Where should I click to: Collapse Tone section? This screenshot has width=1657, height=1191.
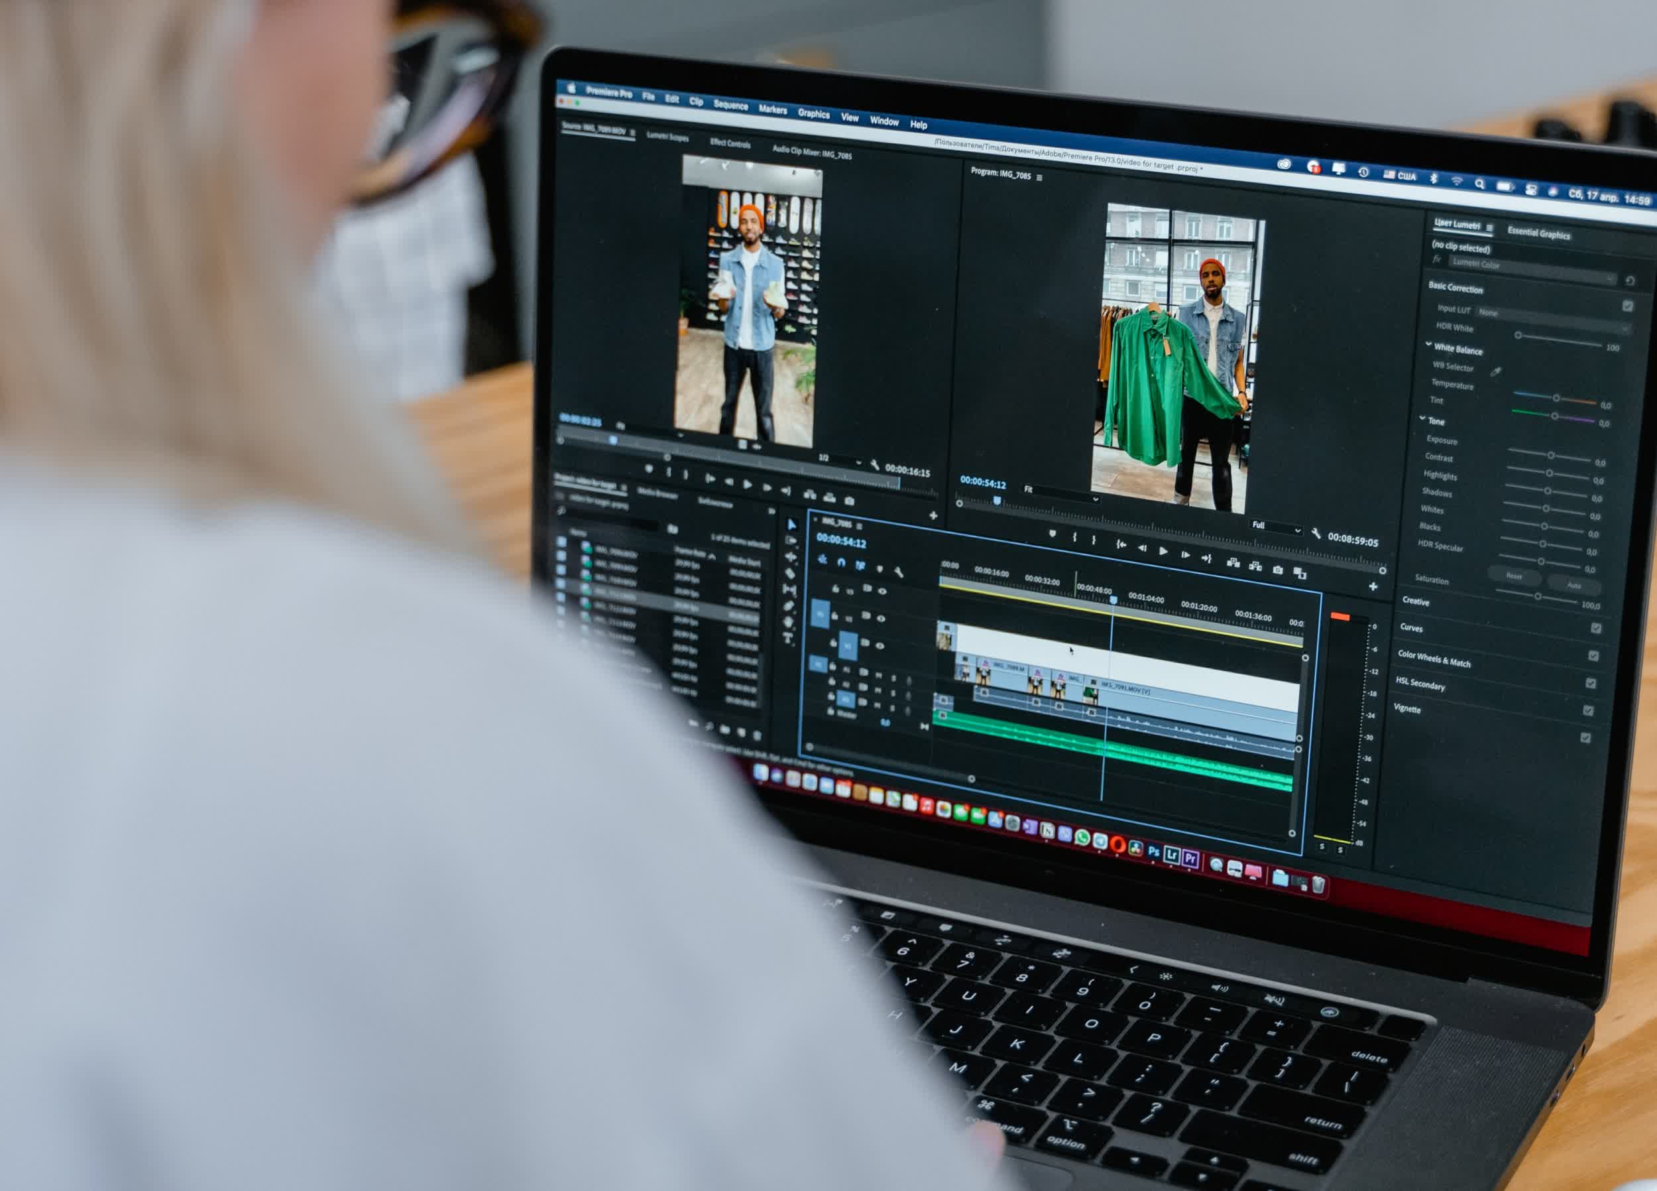pyautogui.click(x=1422, y=419)
